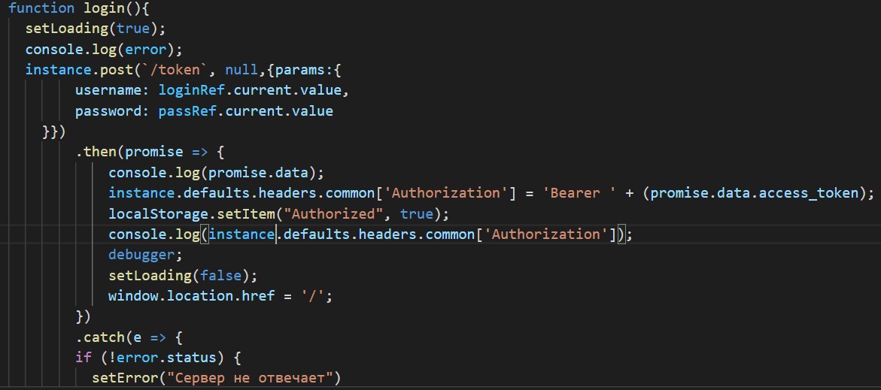
Task: Click the 'password: passRef.current.value' line
Action: [x=204, y=111]
